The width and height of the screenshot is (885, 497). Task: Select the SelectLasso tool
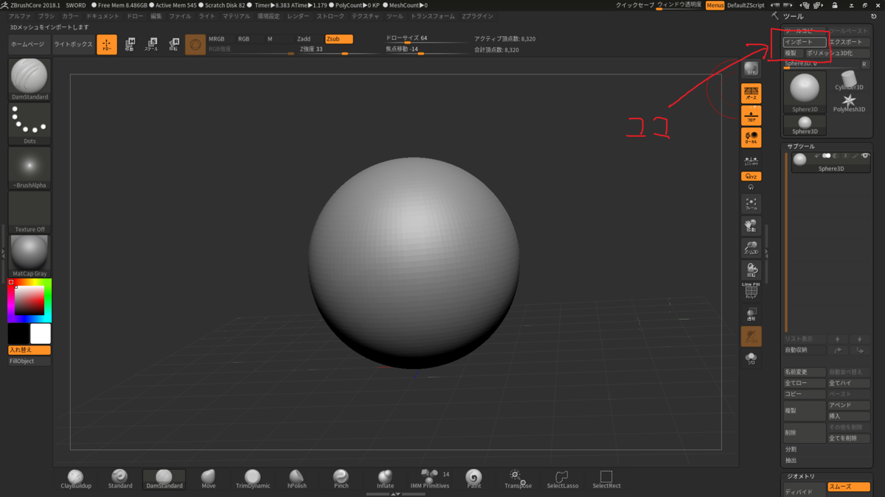(x=562, y=479)
